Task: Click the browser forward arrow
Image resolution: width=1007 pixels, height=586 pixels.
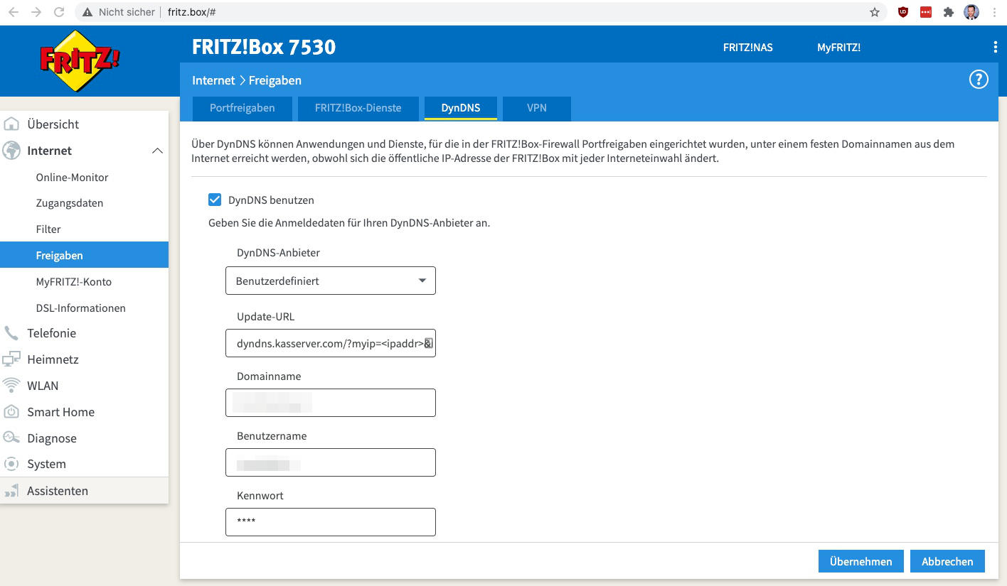Action: 36,12
